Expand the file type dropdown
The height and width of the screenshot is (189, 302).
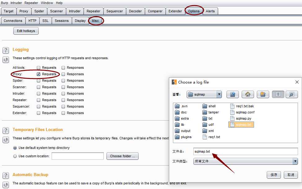pyautogui.click(x=295, y=161)
